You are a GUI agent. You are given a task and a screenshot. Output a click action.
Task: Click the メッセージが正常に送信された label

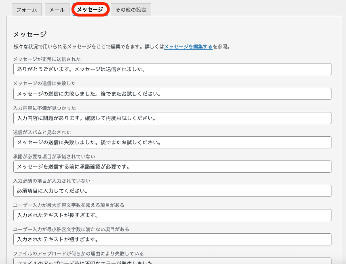[x=47, y=59]
